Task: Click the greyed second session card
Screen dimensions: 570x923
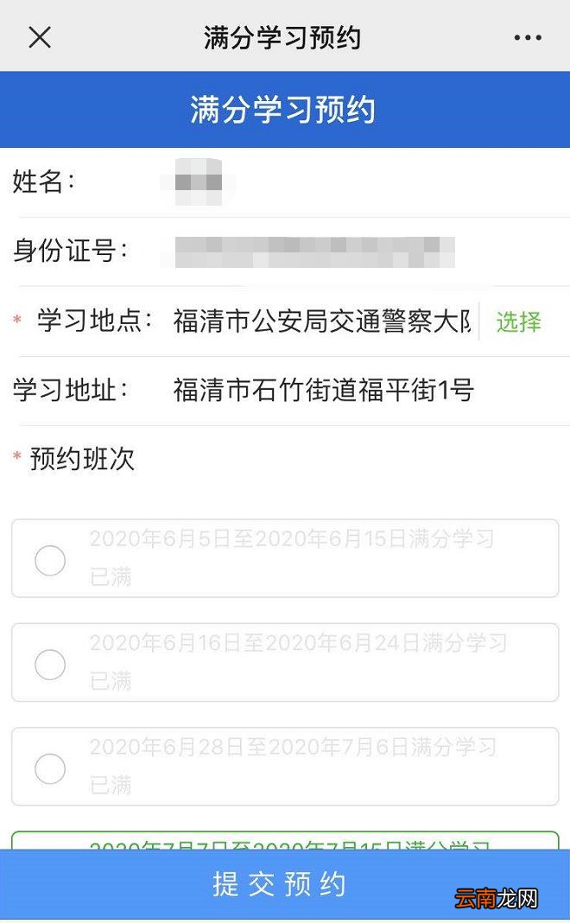Action: tap(285, 662)
